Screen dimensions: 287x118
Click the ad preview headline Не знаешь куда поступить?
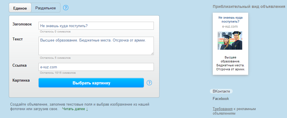(x=230, y=19)
